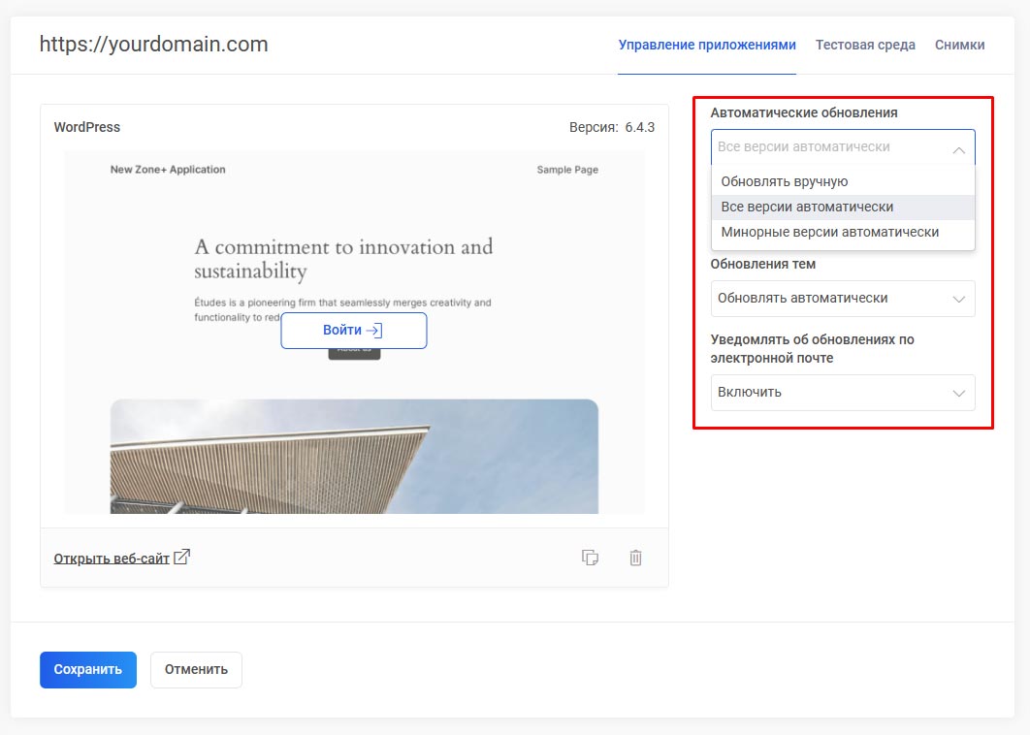Open the email update notifications dropdown
1030x735 pixels.
point(842,393)
